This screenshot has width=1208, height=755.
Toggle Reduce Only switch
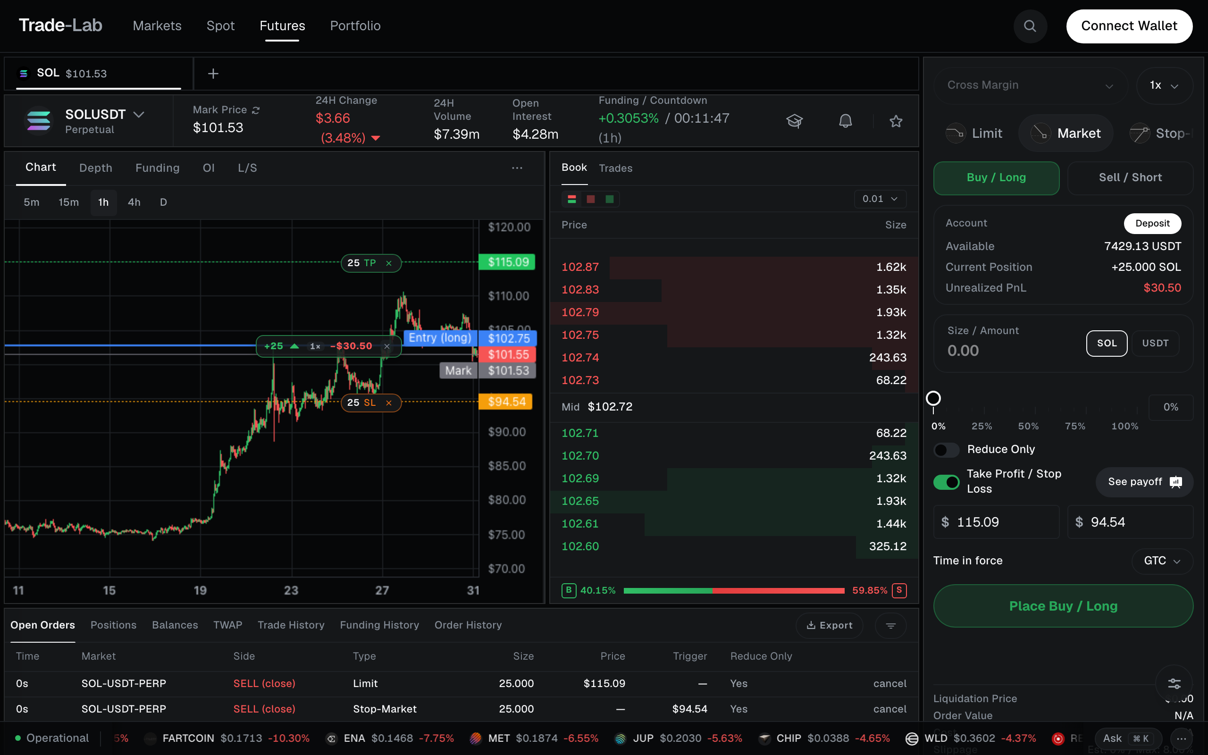point(946,449)
